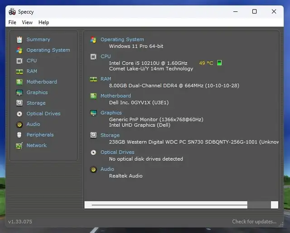Click the Storage hard drive icon in sidebar
This screenshot has height=233, width=290.
click(x=19, y=103)
